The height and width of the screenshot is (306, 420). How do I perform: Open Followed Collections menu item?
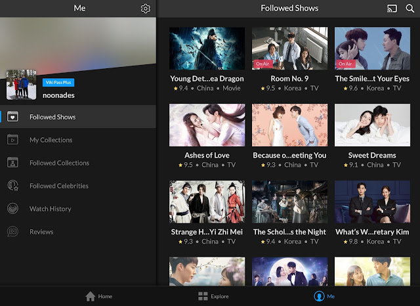pyautogui.click(x=78, y=163)
